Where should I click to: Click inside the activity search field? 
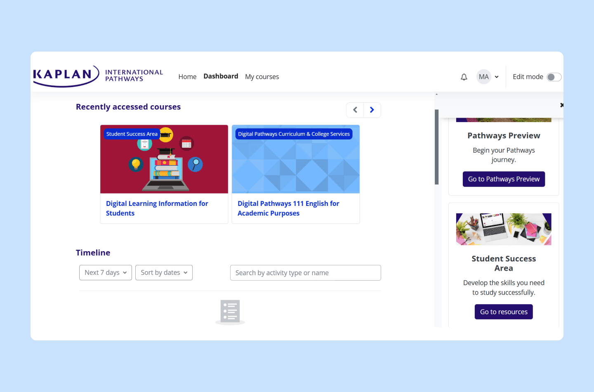coord(305,272)
